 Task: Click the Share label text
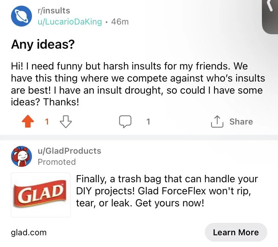tap(241, 121)
